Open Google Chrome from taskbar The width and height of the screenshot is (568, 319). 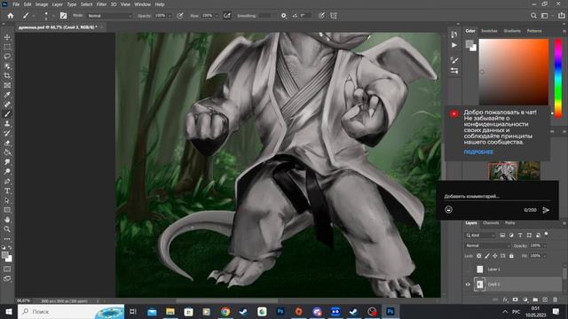pos(225,312)
